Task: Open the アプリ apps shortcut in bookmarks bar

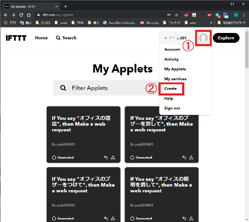Action: click(x=10, y=23)
